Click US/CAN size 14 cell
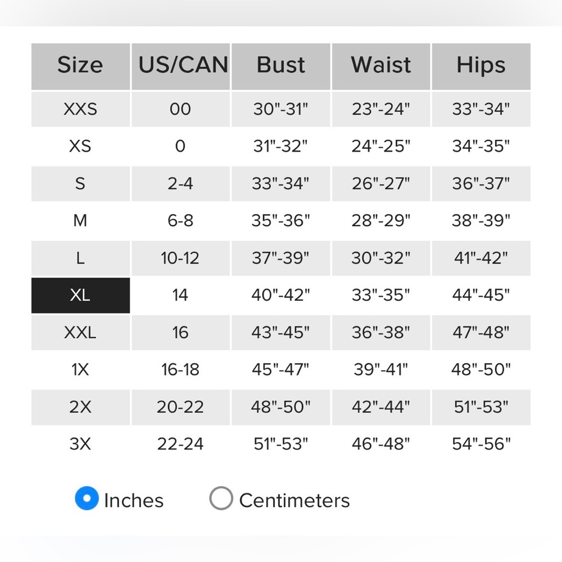The image size is (562, 562). point(180,295)
